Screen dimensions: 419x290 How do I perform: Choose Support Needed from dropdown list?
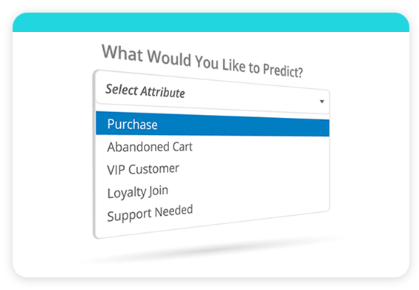[x=150, y=213]
